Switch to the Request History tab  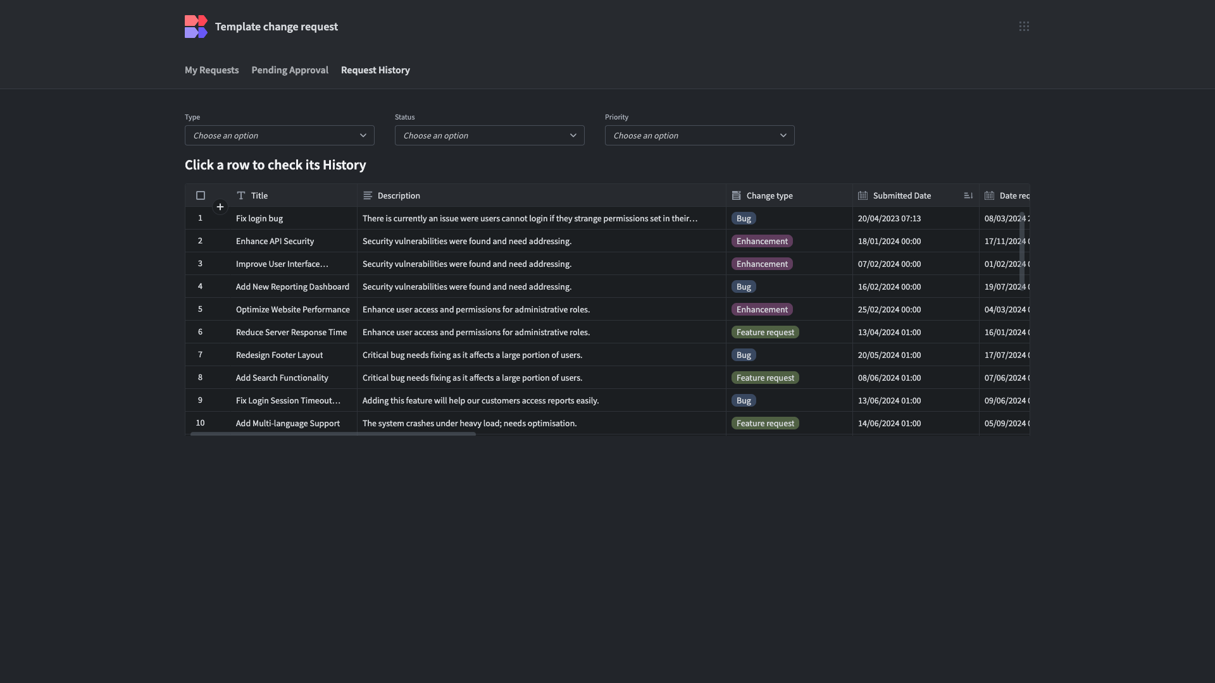pos(375,70)
